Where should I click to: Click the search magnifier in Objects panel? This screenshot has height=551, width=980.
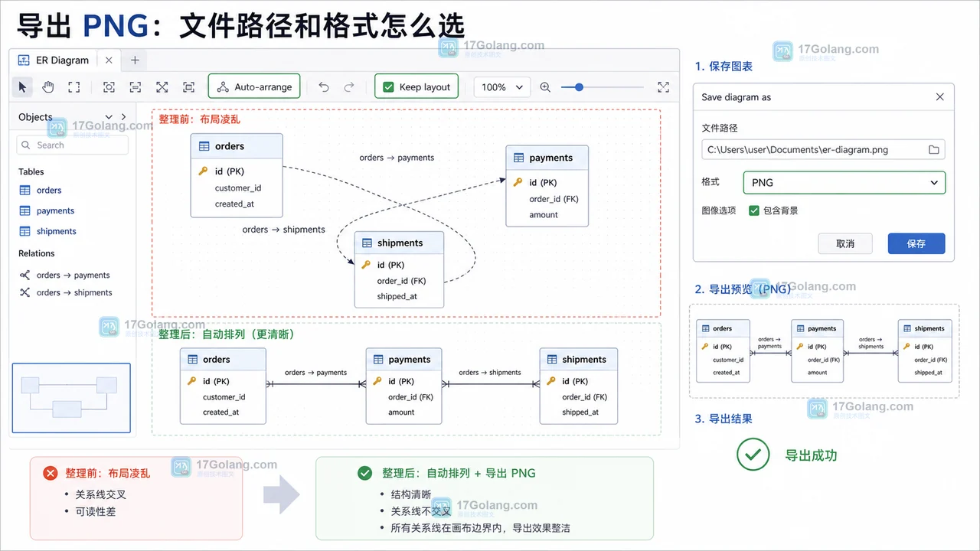click(x=27, y=145)
